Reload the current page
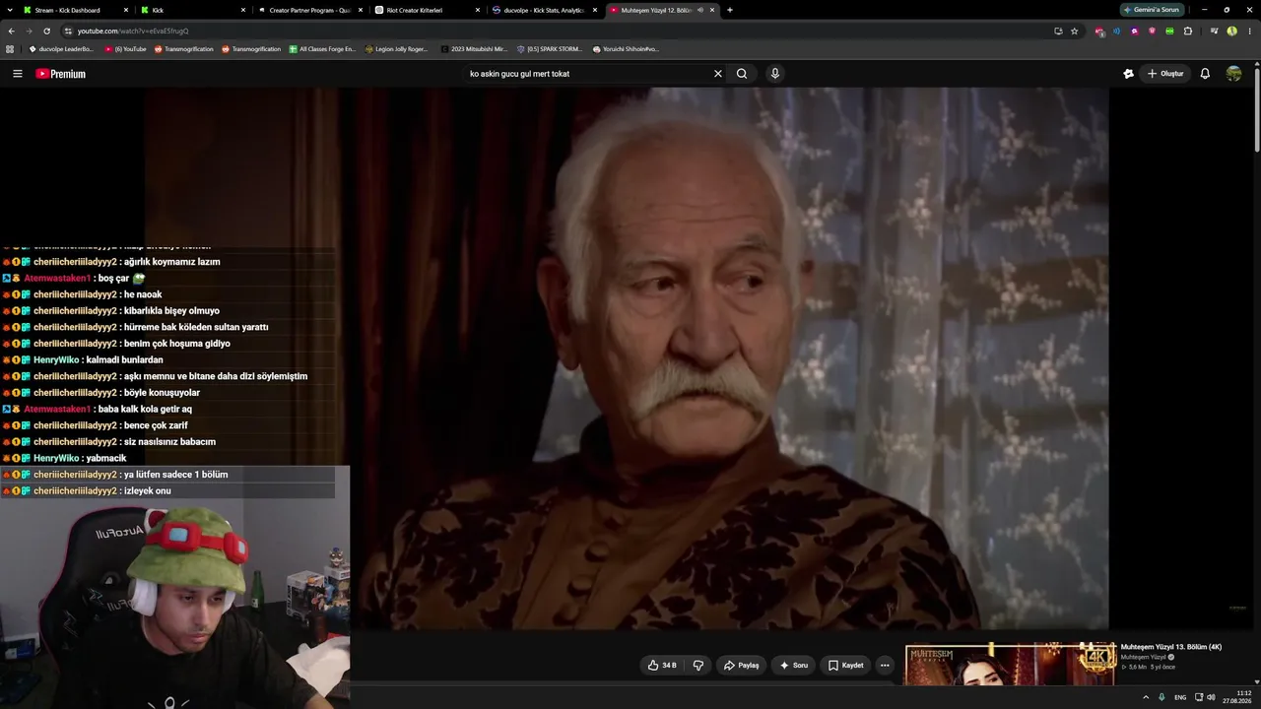 pyautogui.click(x=46, y=31)
